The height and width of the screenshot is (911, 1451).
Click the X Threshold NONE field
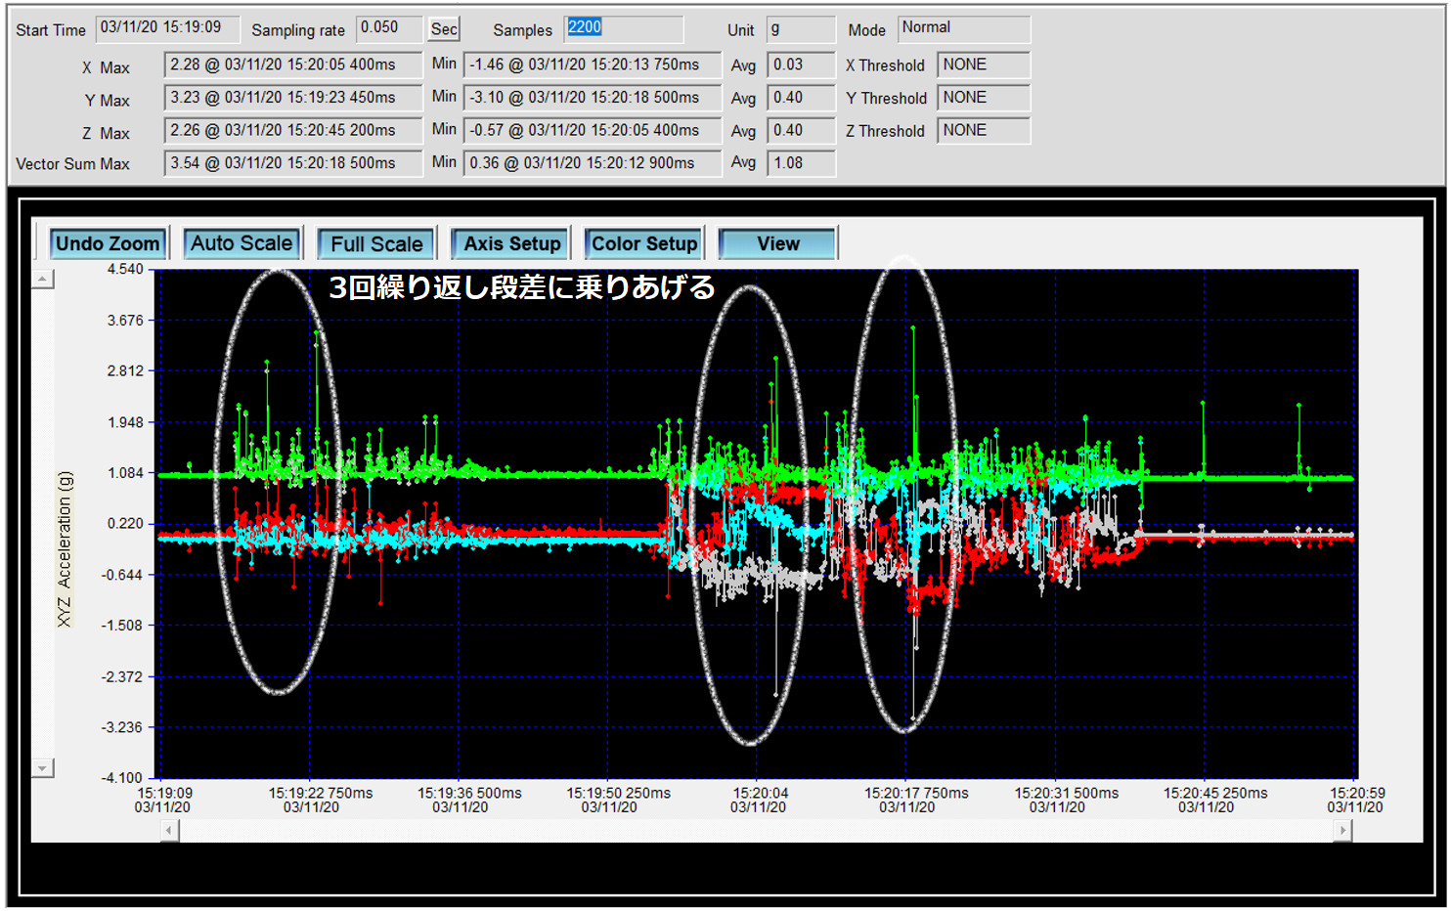pos(983,65)
